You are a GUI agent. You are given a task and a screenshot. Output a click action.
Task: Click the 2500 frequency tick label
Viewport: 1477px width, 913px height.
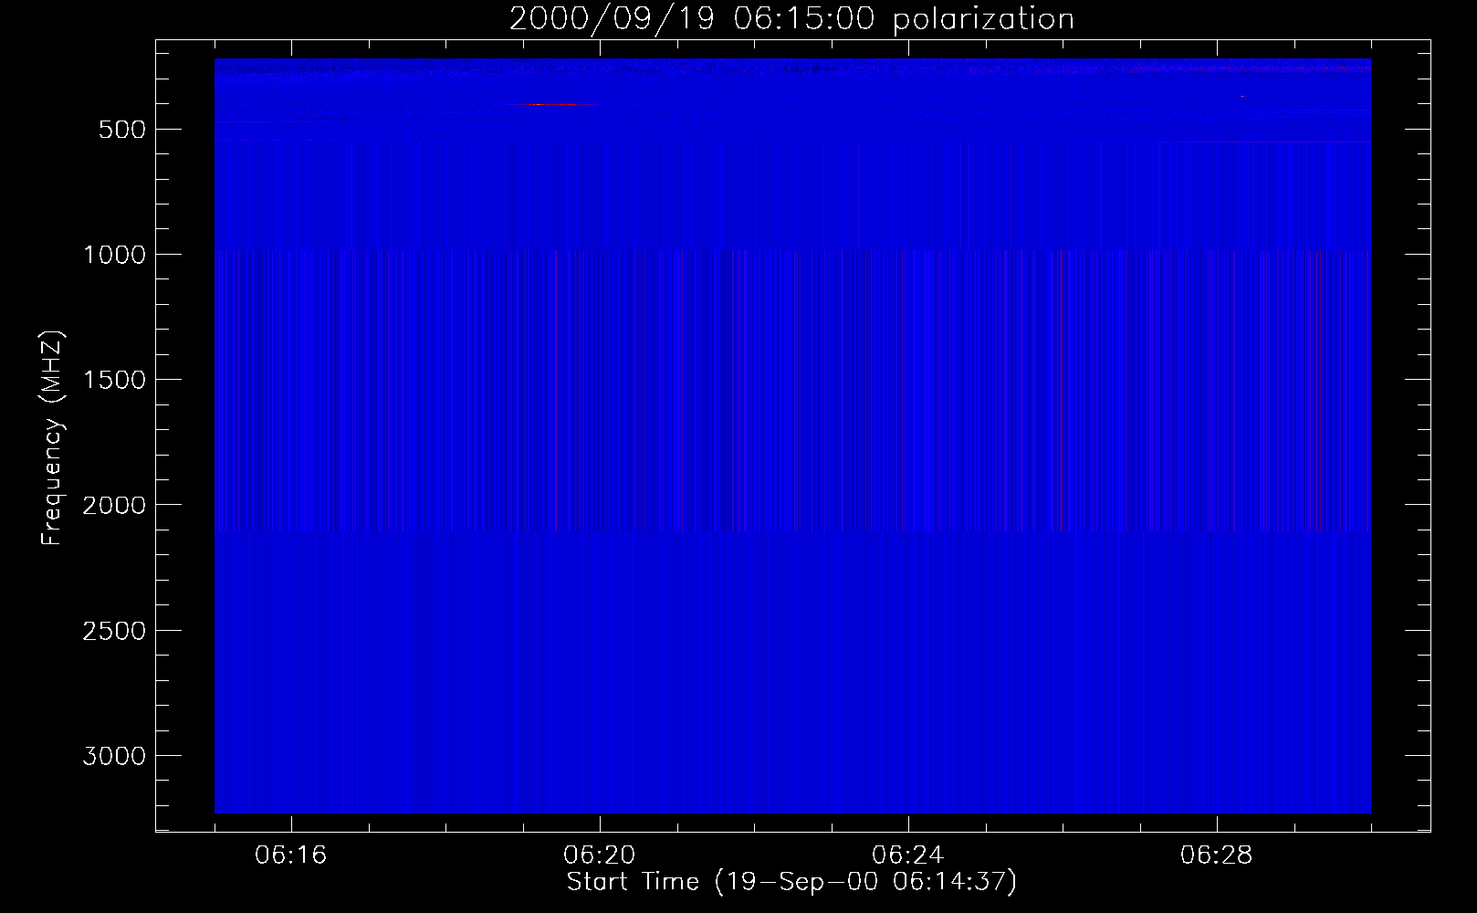[114, 631]
